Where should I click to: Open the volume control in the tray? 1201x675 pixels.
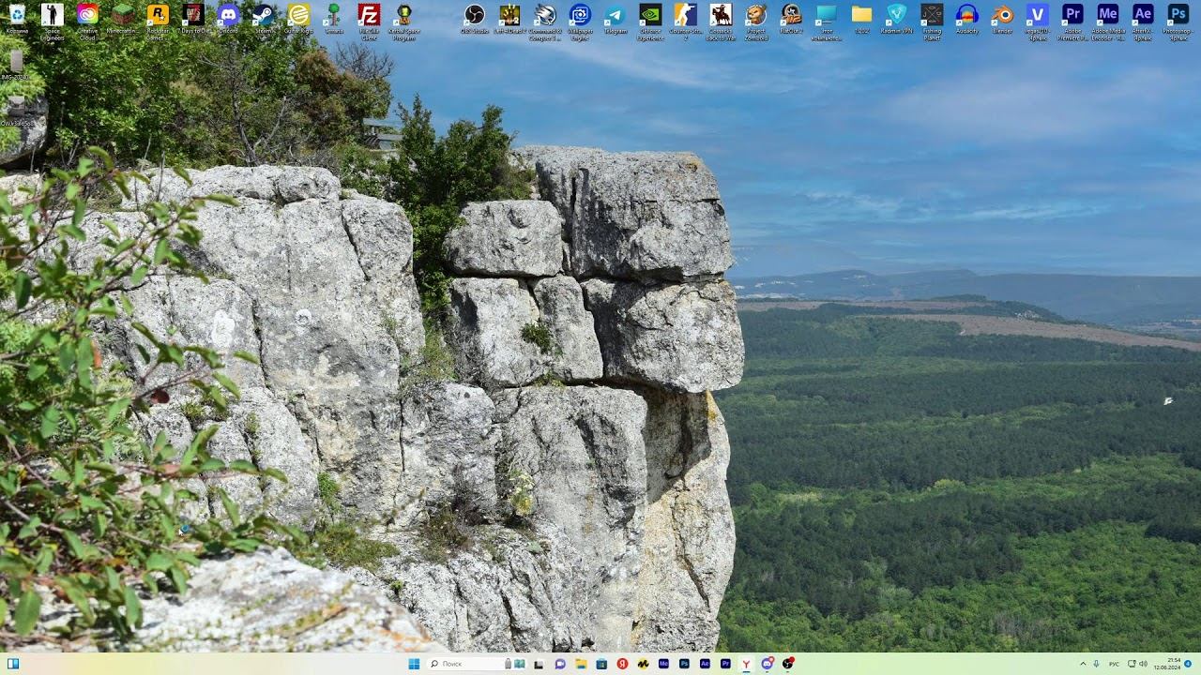point(1143,664)
